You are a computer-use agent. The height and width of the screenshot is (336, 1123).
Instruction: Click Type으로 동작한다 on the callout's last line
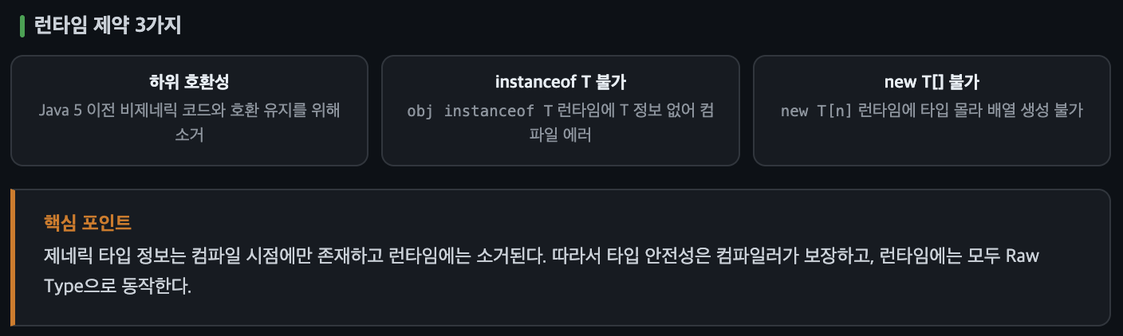(118, 286)
